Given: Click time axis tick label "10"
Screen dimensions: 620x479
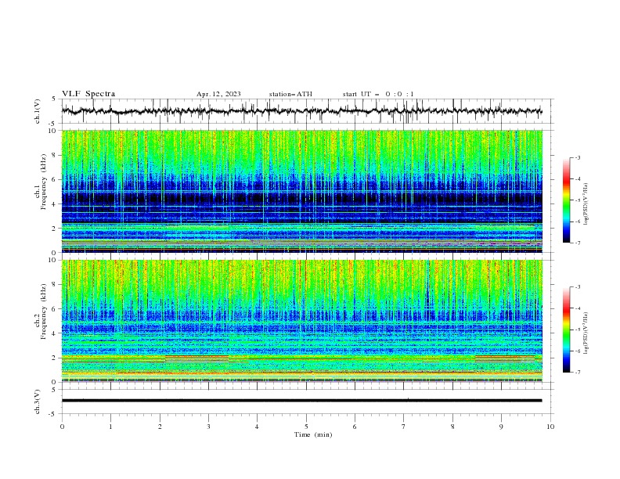Looking at the screenshot, I should [550, 427].
